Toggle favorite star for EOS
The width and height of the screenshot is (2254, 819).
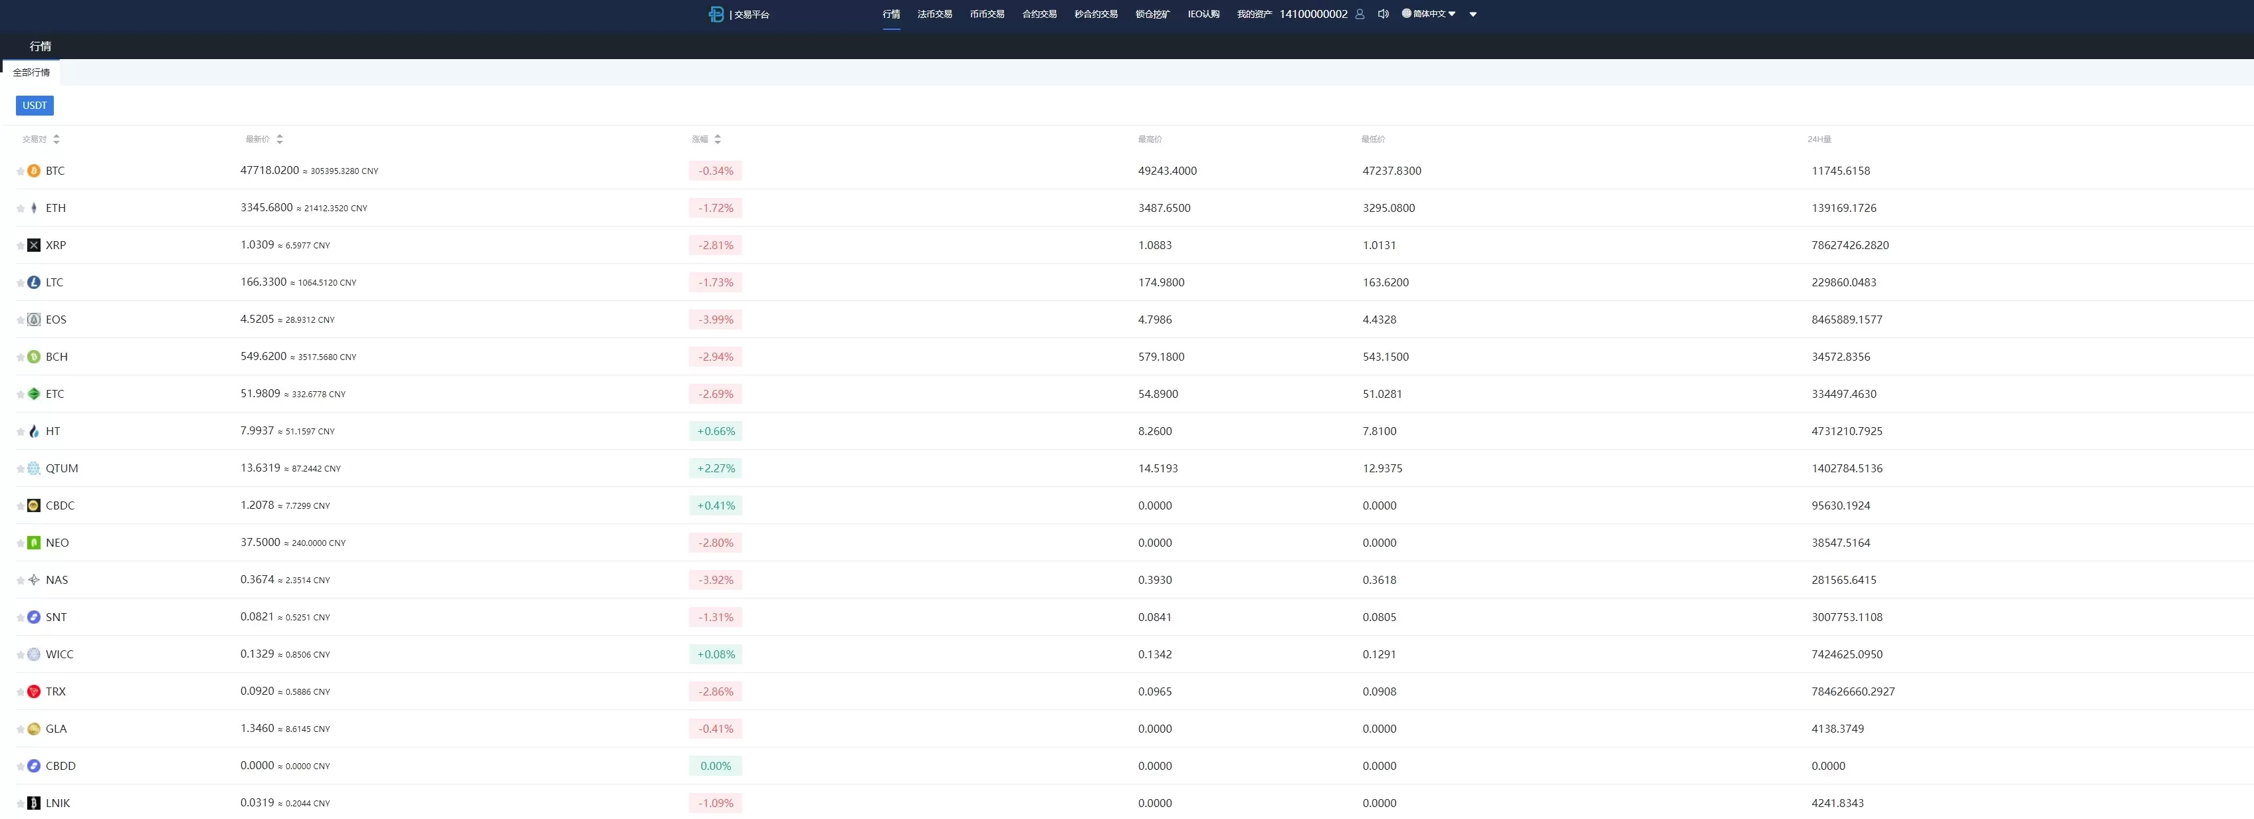(20, 320)
